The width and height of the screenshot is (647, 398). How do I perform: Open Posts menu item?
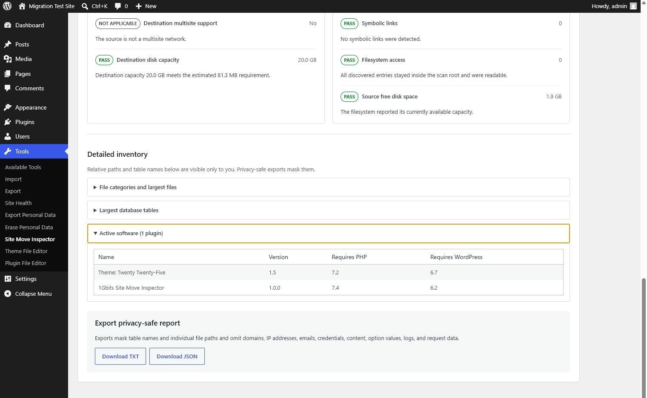point(34,44)
